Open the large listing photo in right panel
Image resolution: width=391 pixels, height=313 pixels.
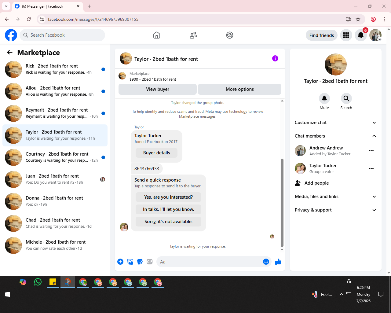pyautogui.click(x=336, y=64)
